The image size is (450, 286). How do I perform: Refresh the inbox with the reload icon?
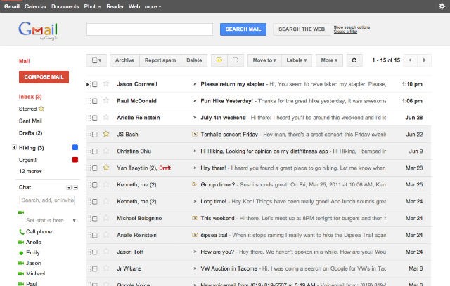tap(354, 60)
